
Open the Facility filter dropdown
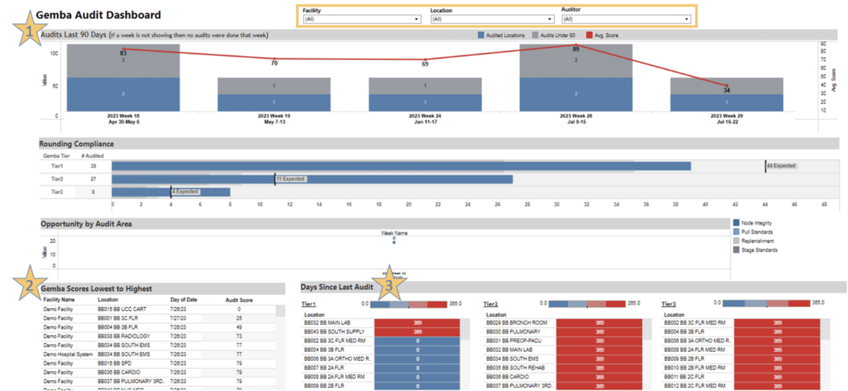(361, 19)
